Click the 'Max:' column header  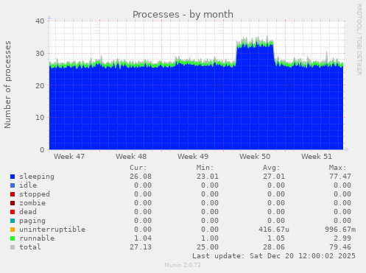[337, 168]
